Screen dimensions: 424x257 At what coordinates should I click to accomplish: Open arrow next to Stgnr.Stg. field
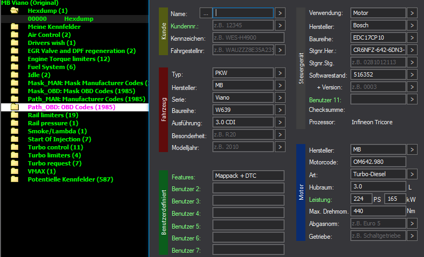click(x=412, y=62)
